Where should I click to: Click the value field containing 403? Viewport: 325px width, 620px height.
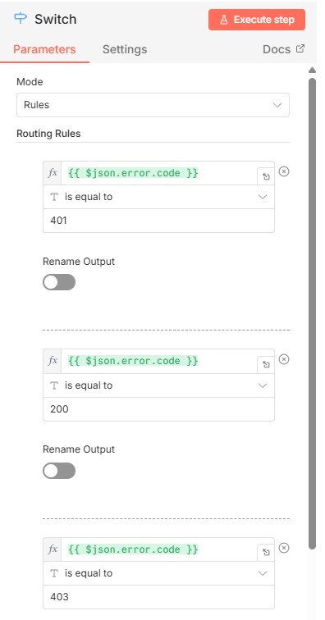tap(158, 597)
